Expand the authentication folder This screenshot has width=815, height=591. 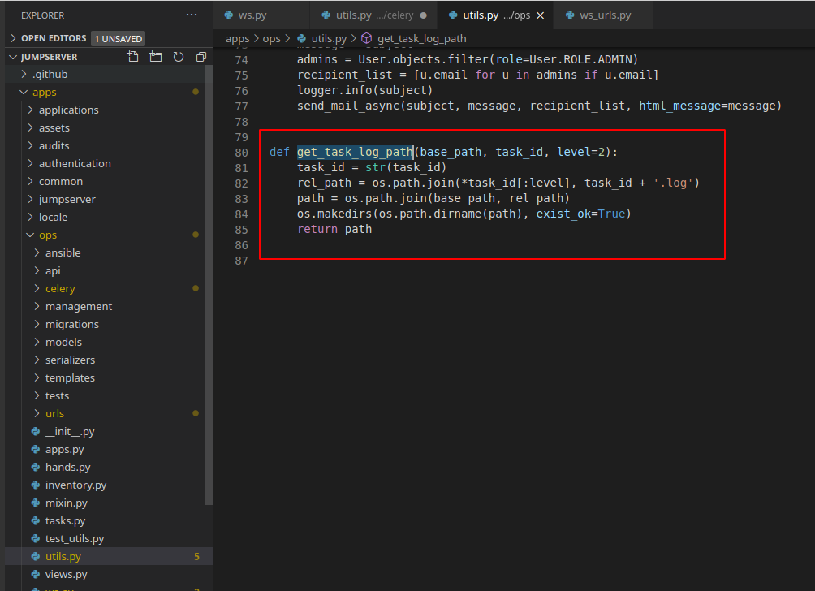click(30, 163)
